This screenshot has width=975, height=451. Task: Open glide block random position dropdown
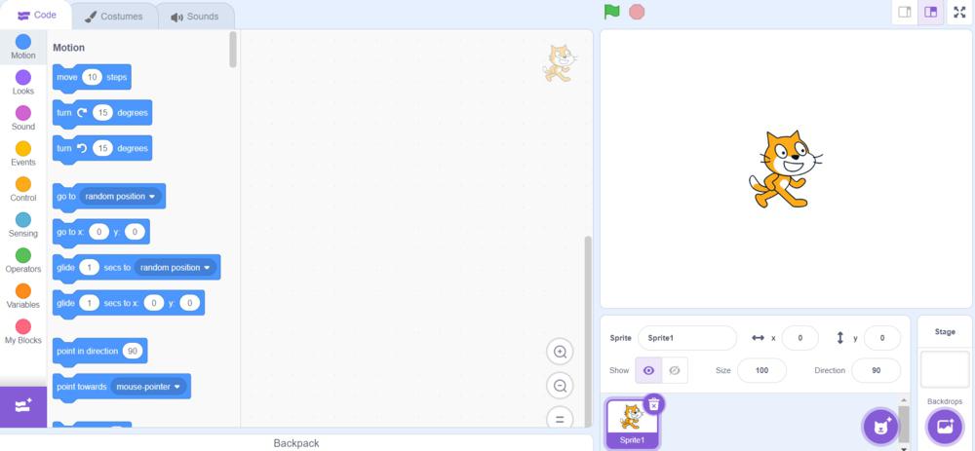click(x=175, y=268)
